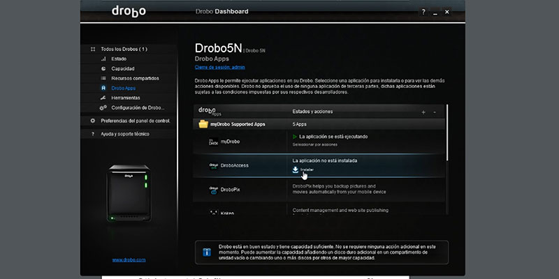This screenshot has height=279, width=559.
Task: Click the myDrobo app icon
Action: (213, 142)
